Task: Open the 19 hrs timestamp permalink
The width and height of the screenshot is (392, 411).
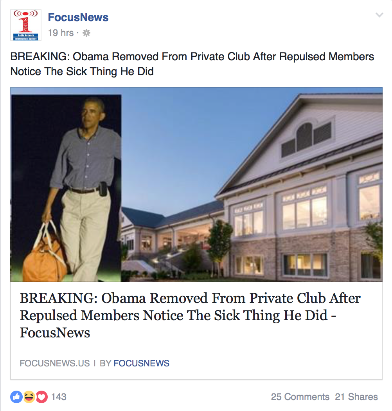Action: tap(61, 33)
